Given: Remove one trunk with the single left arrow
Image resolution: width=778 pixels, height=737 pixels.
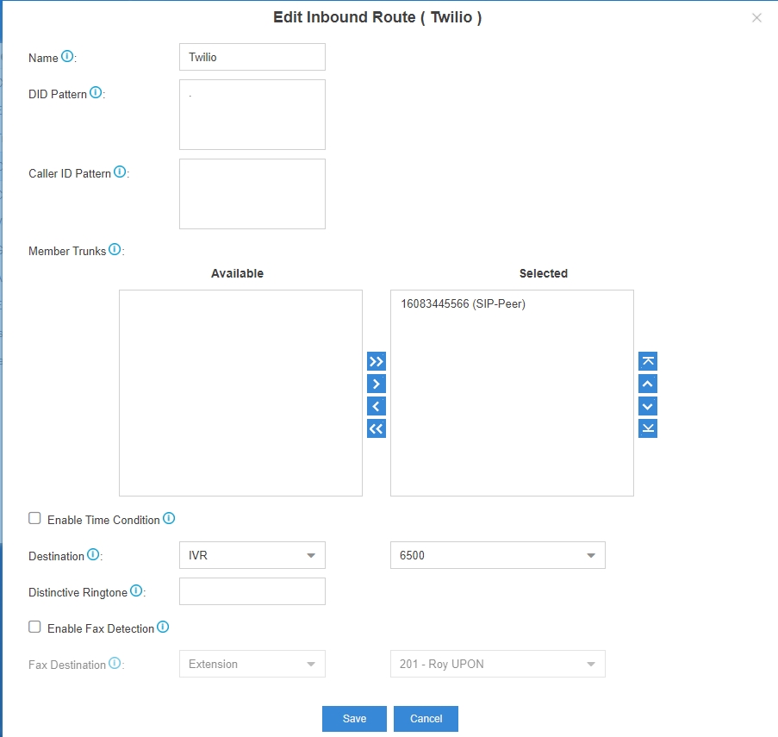Looking at the screenshot, I should click(377, 407).
